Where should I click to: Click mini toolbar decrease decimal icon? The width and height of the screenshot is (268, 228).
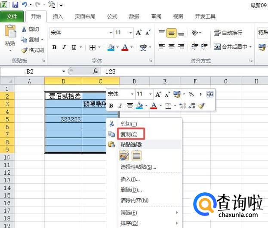click(x=192, y=106)
